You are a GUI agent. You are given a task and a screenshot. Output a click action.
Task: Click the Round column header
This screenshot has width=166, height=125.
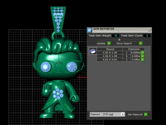pyautogui.click(x=110, y=49)
